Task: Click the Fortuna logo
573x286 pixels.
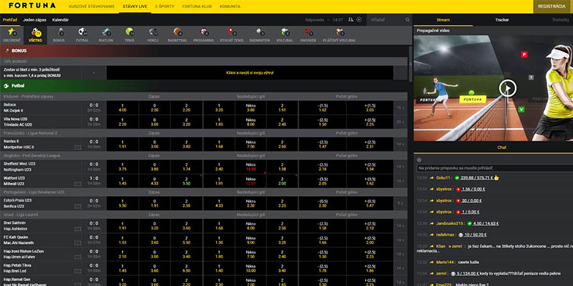Action: [x=32, y=6]
